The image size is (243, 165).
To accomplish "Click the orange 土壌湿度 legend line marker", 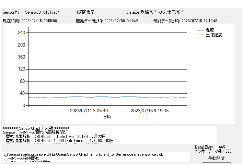I will pos(200,35).
